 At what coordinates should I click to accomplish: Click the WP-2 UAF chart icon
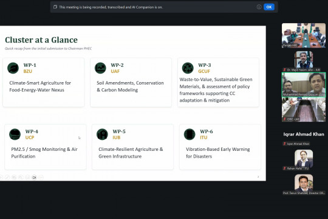click(x=100, y=68)
